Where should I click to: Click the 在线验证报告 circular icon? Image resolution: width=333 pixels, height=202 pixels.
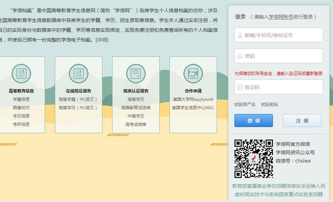pos(79,73)
